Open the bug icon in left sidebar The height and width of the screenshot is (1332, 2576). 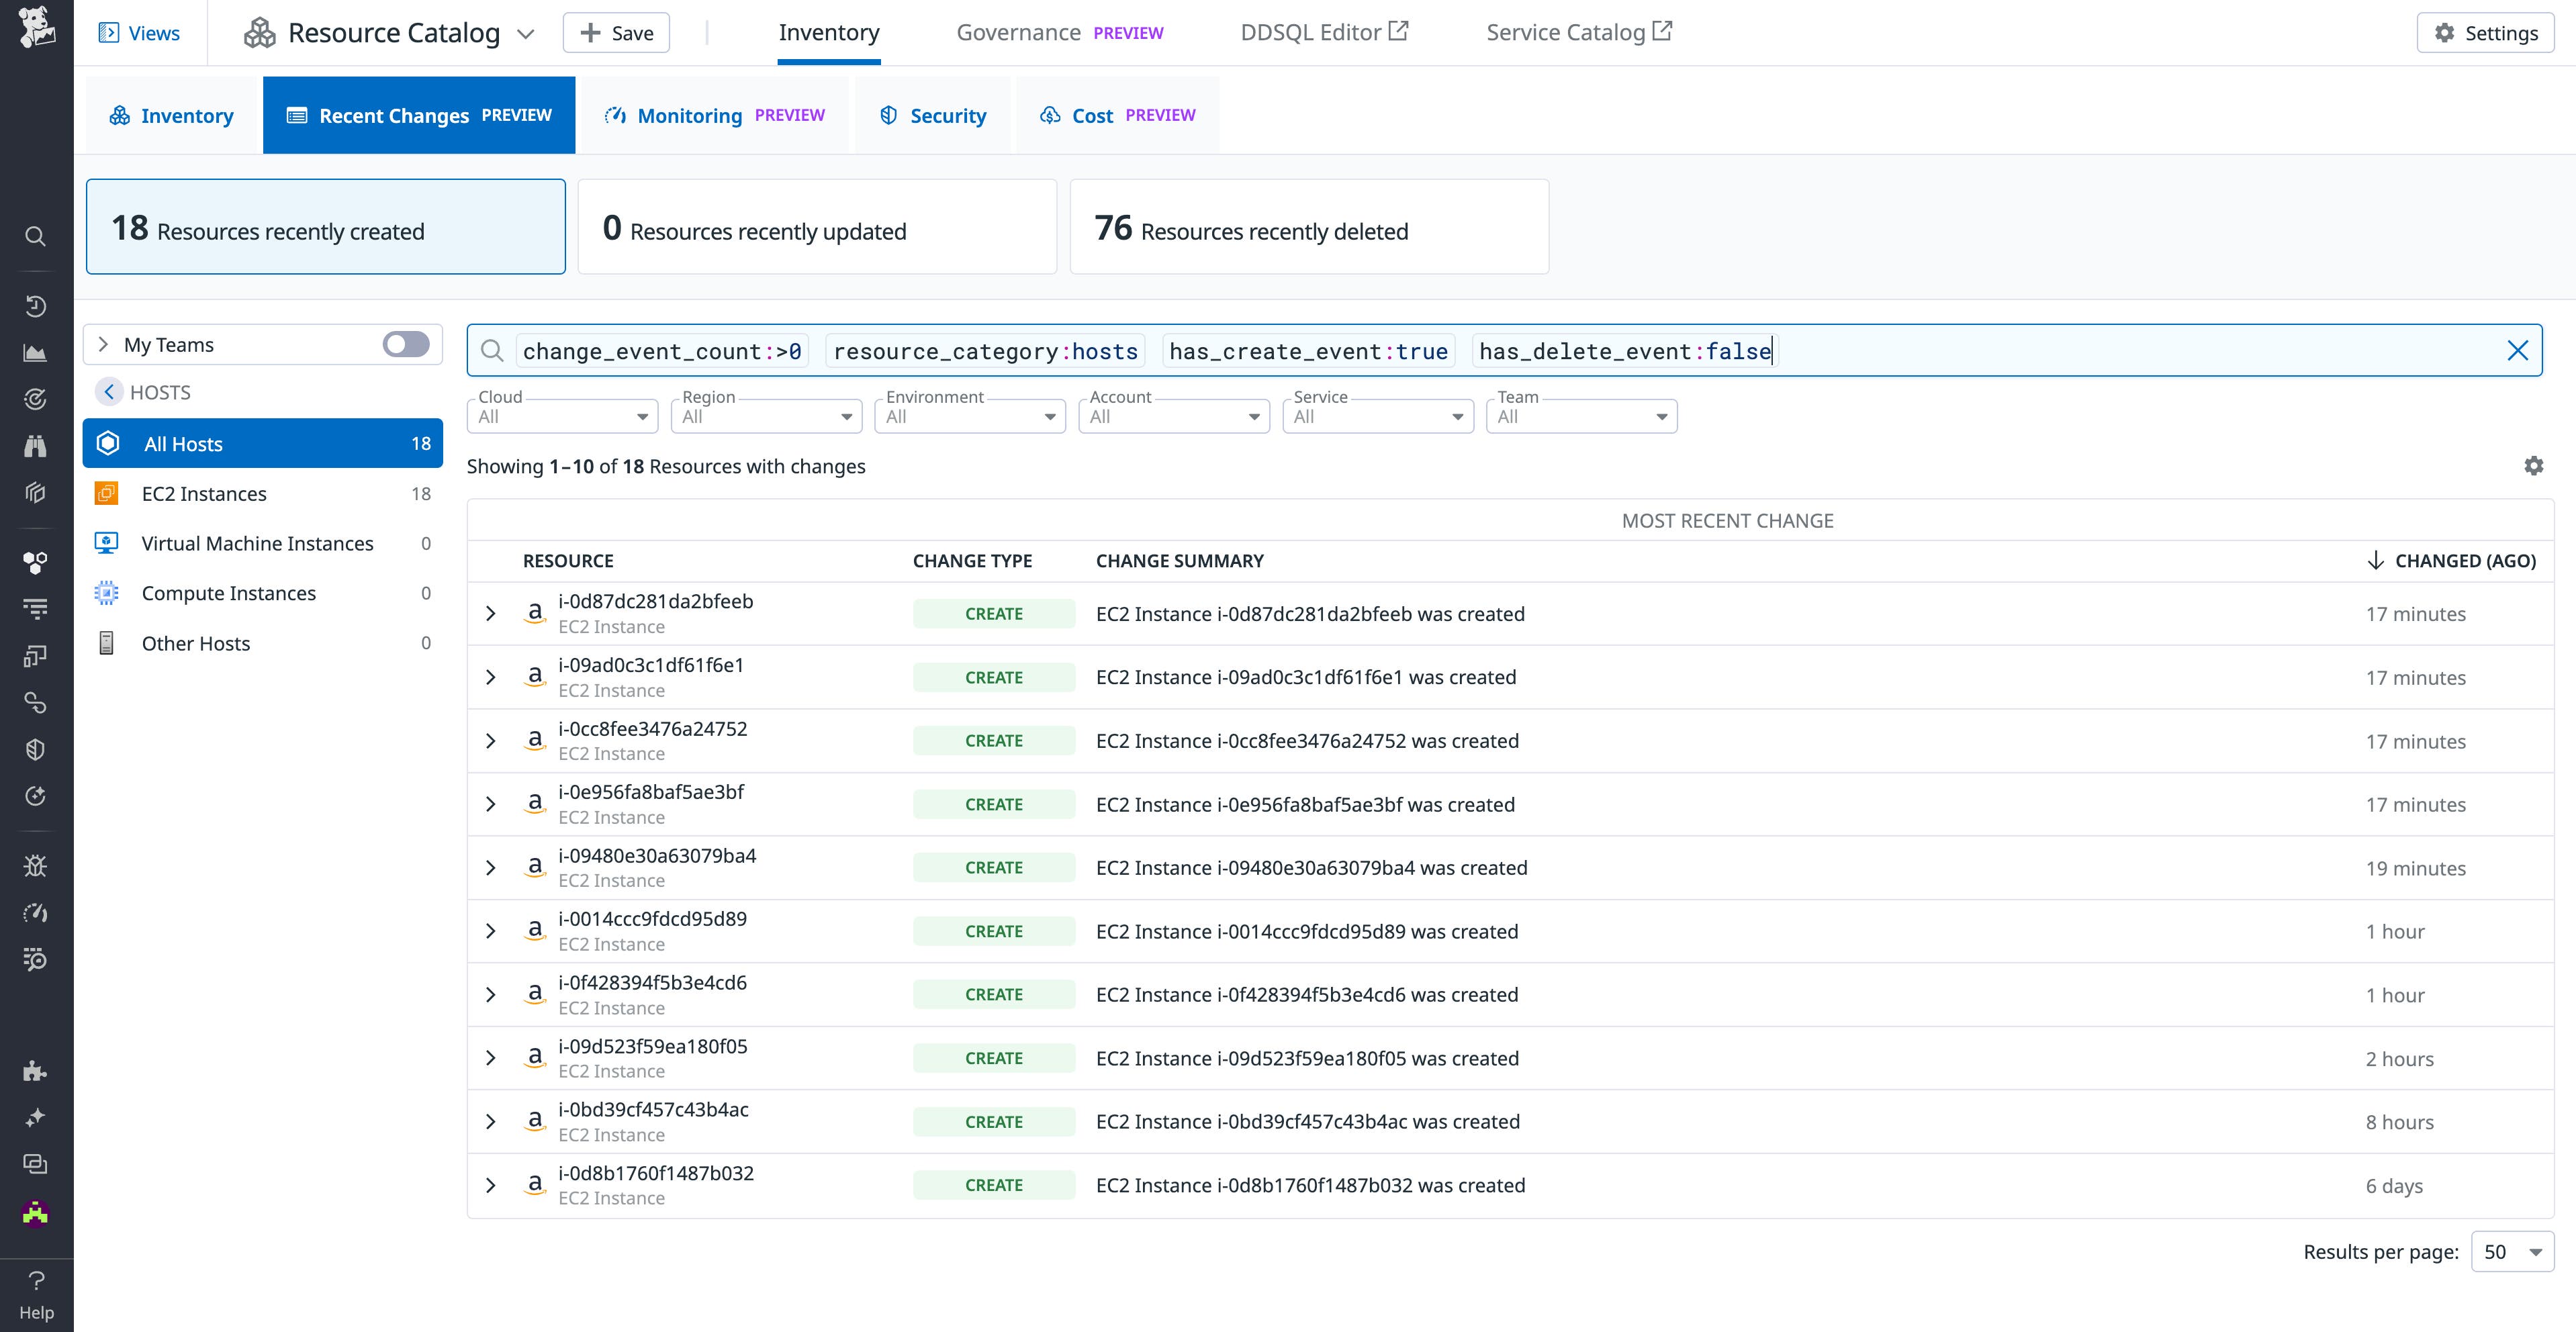click(35, 866)
